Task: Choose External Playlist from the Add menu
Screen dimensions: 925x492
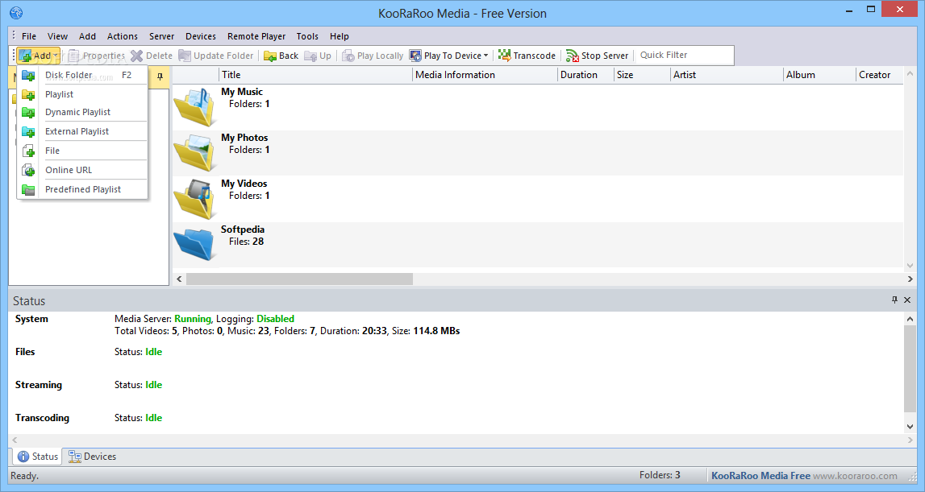Action: tap(82, 131)
